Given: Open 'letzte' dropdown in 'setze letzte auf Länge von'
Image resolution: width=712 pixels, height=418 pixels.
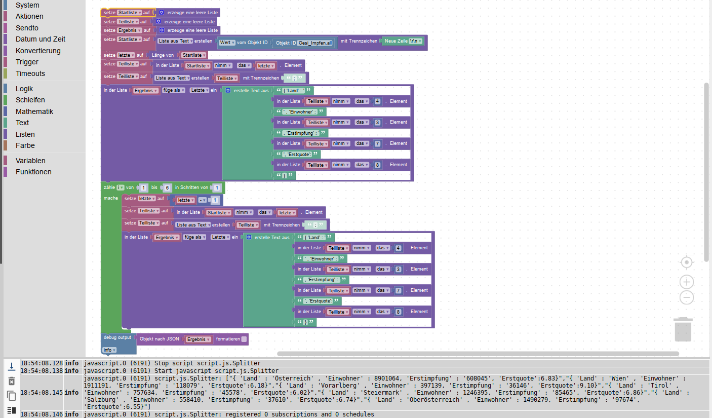Looking at the screenshot, I should coord(127,55).
